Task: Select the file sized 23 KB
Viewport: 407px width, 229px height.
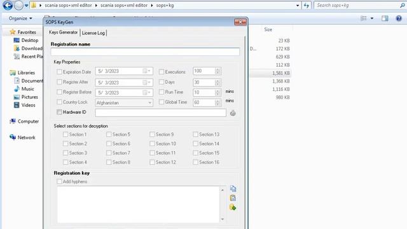Action: 284,41
